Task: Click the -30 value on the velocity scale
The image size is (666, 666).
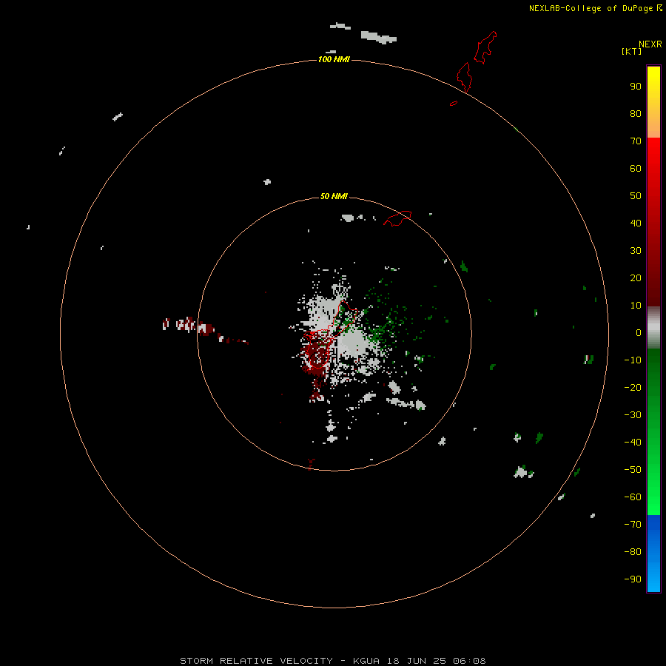Action: [x=633, y=415]
